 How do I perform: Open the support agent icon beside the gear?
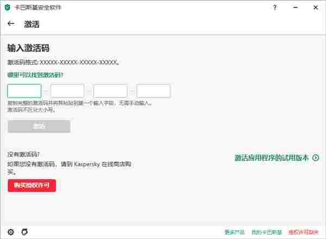pos(24,232)
